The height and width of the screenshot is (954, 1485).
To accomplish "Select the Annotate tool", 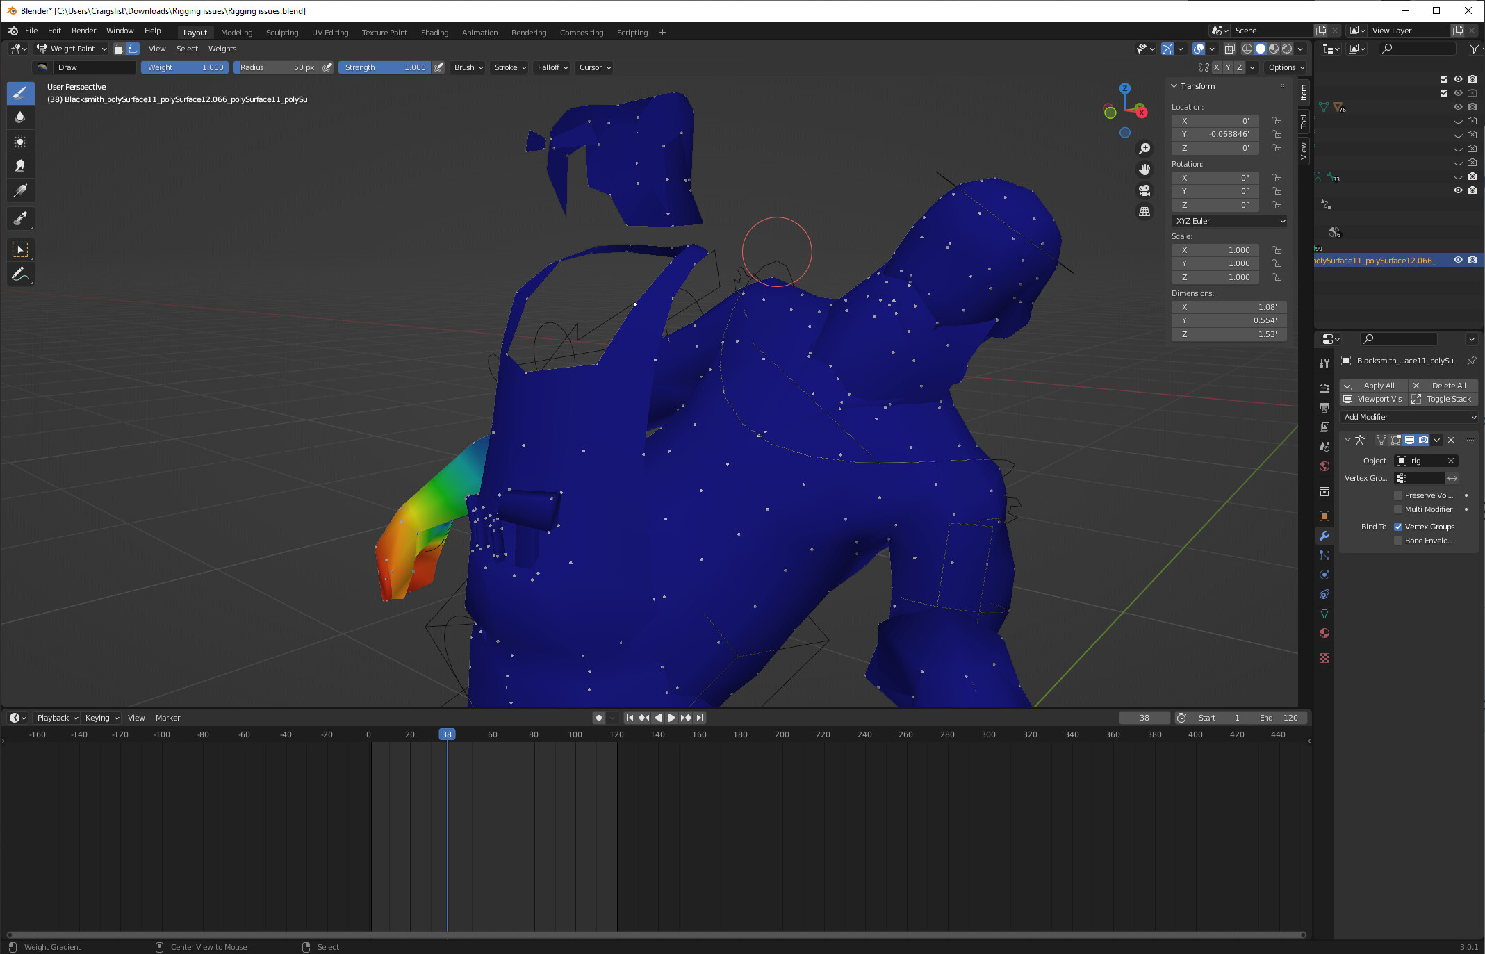I will point(20,274).
